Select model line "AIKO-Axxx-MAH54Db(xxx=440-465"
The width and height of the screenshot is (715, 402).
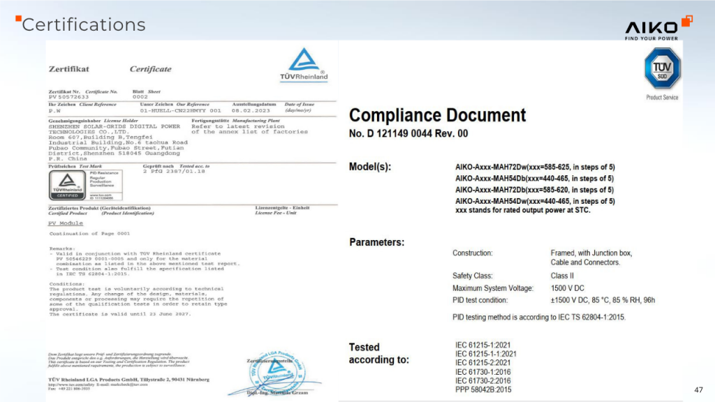513,179
